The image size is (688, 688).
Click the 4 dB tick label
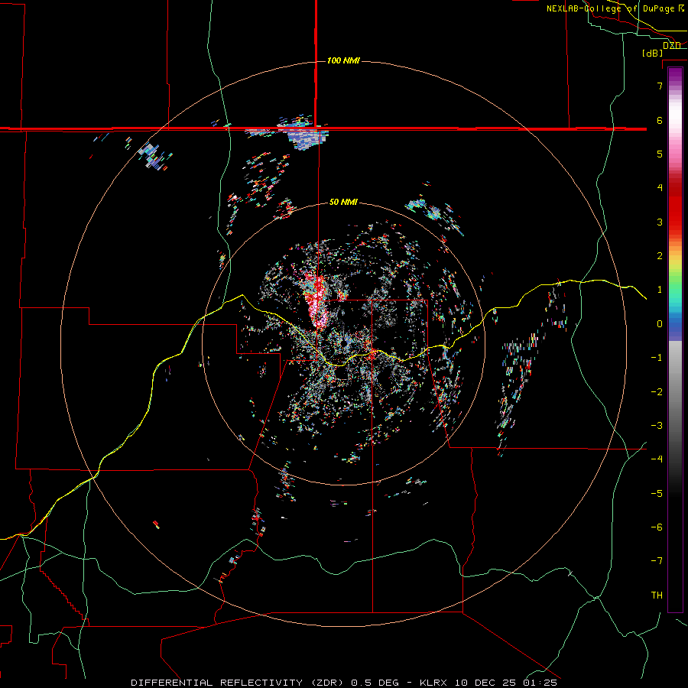click(x=660, y=188)
